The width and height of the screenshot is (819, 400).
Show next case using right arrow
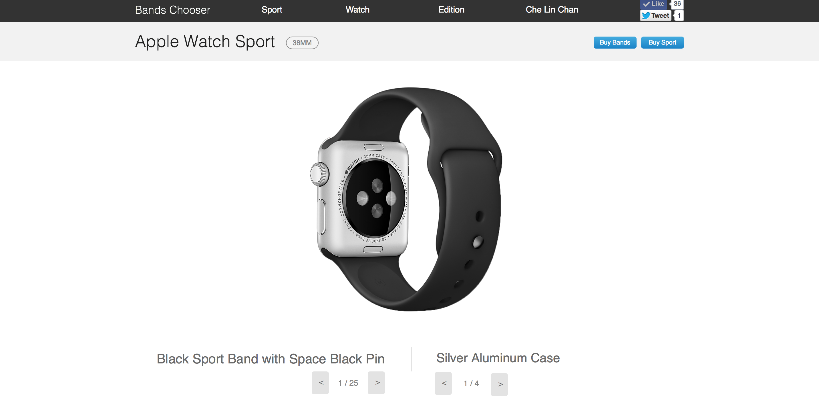499,385
